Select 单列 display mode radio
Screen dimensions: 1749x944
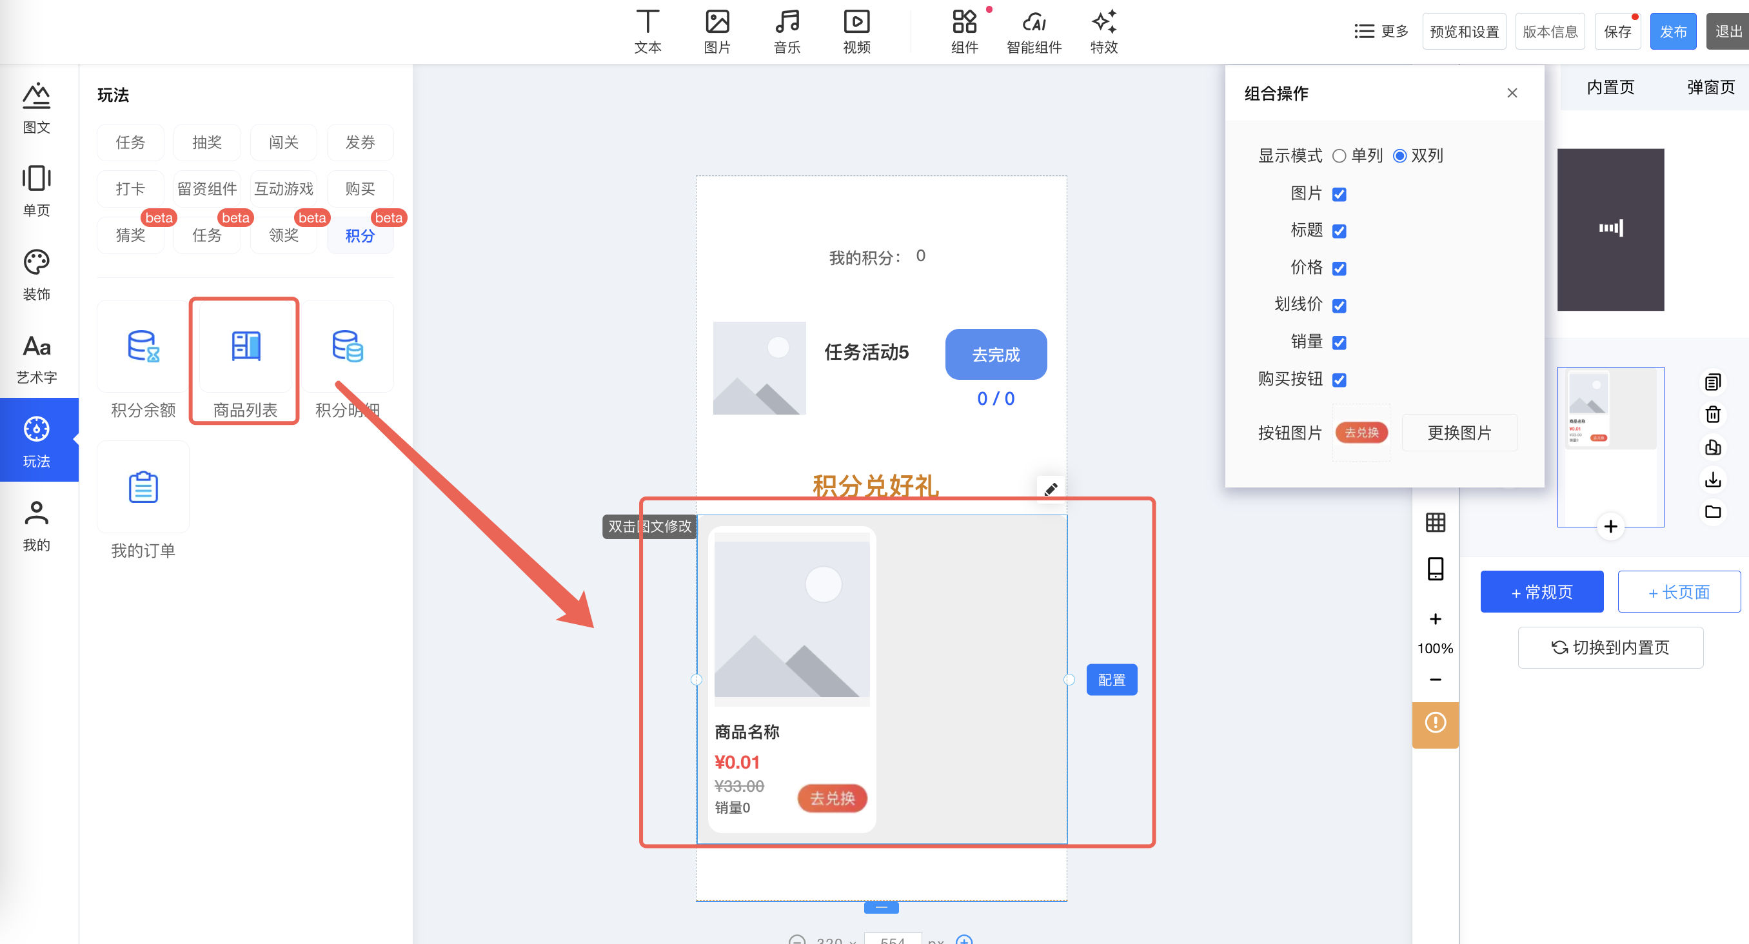click(1339, 156)
